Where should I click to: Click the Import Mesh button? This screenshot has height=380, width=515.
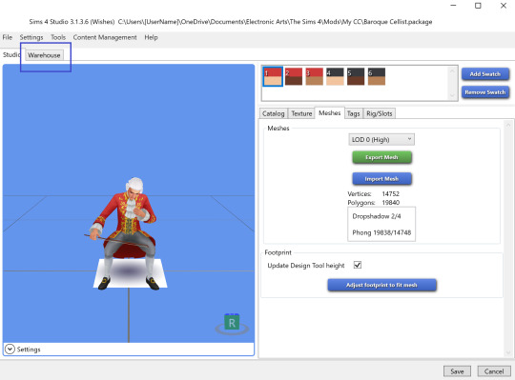point(381,179)
